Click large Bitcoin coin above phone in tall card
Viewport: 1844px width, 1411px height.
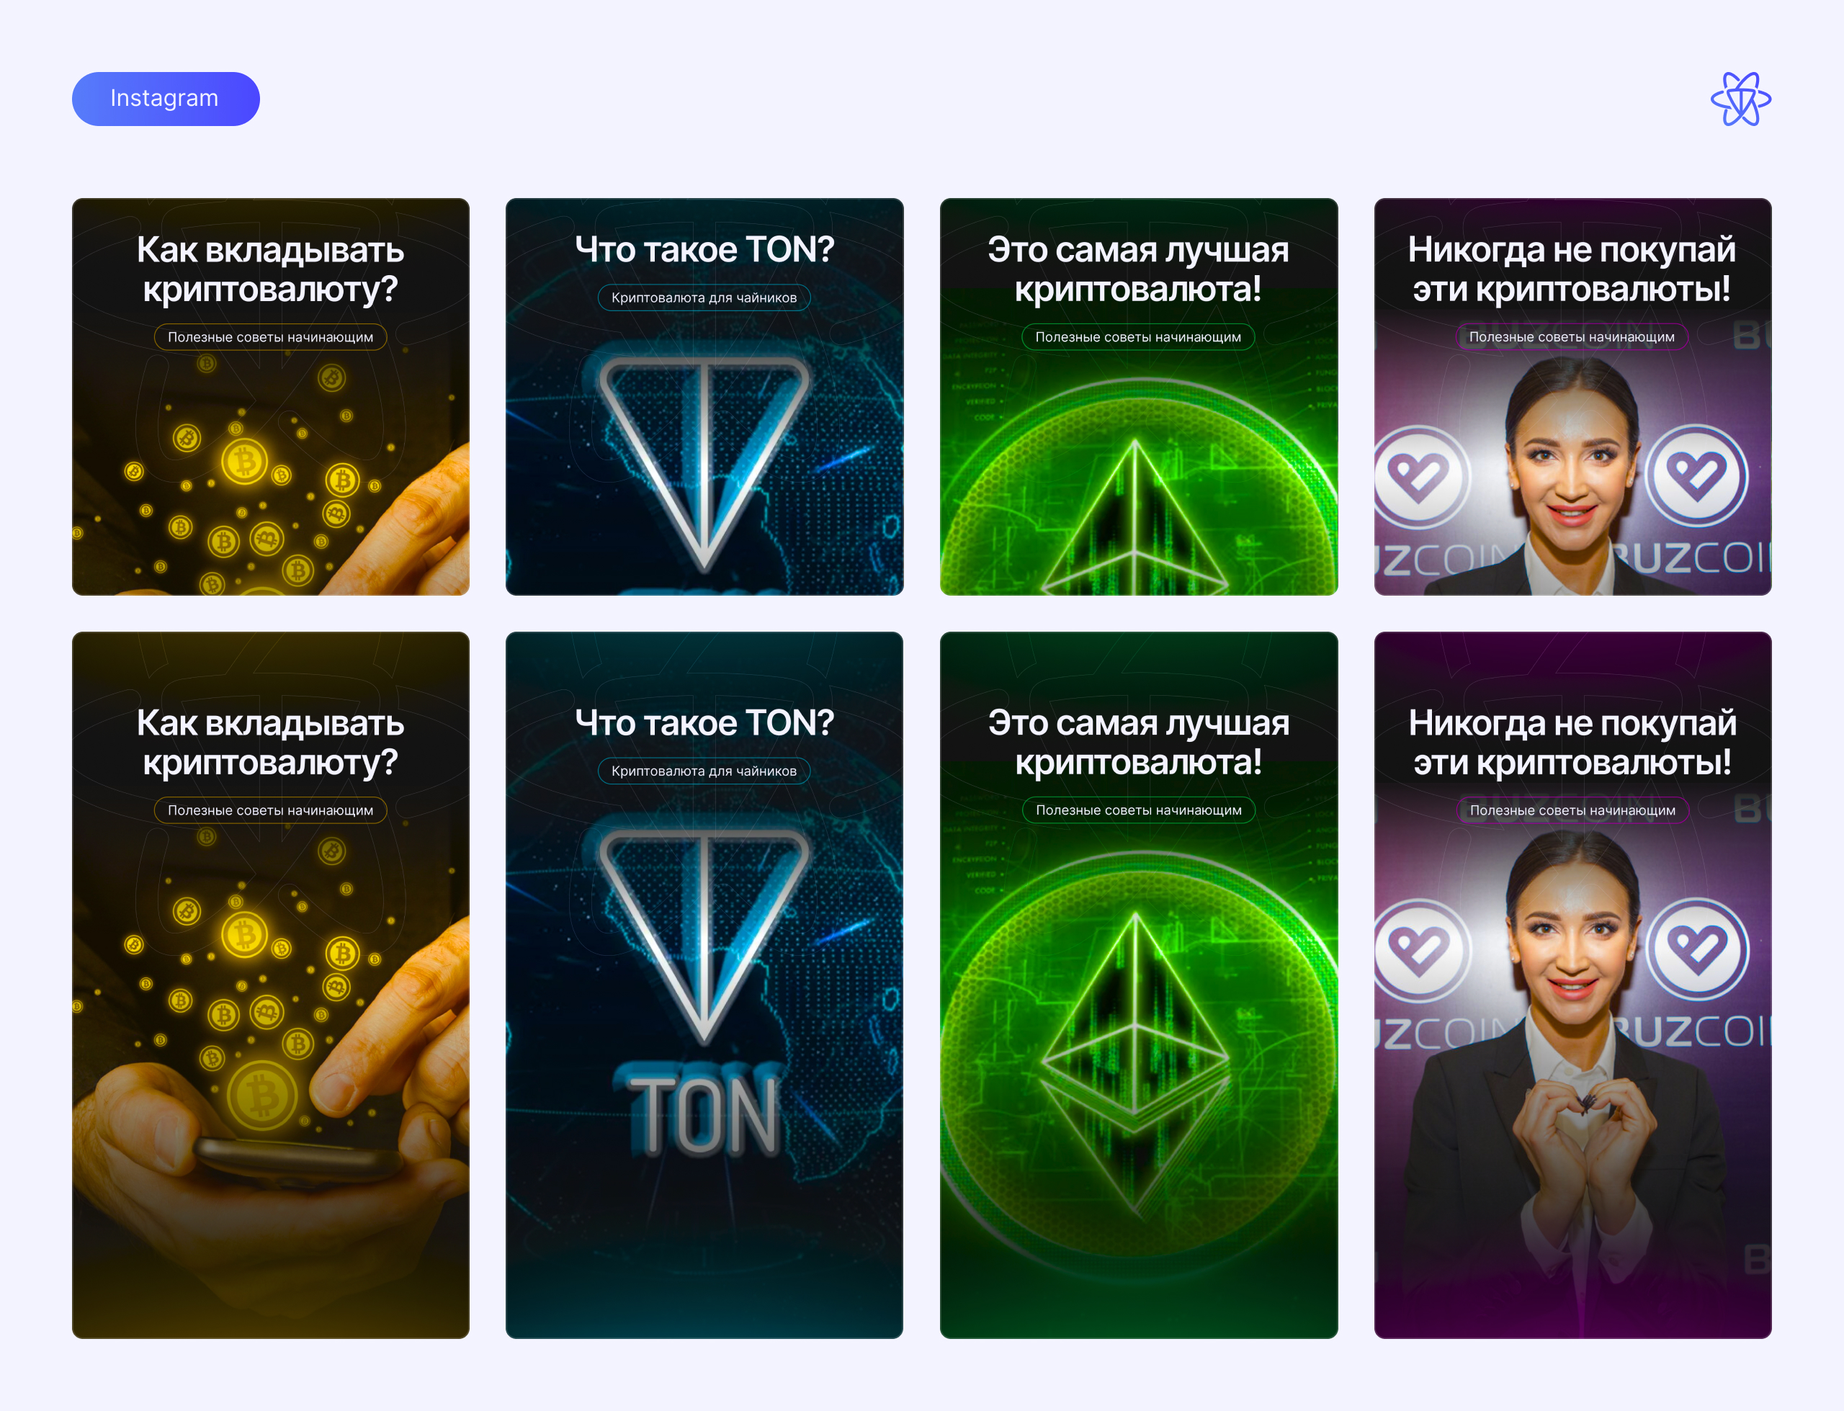tap(261, 1096)
